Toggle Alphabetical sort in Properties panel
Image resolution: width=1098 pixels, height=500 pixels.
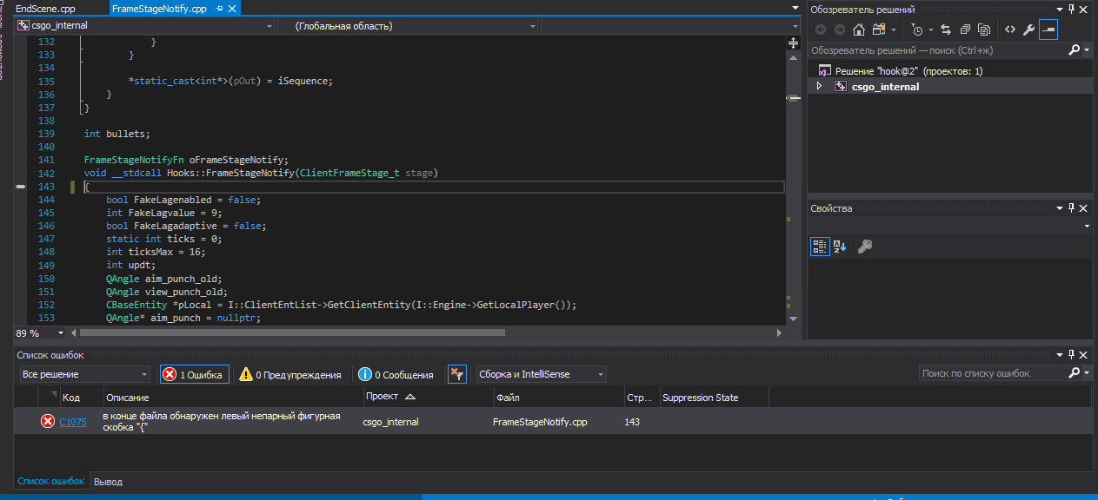(x=840, y=247)
